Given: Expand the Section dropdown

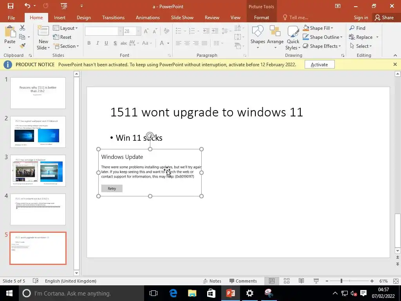Looking at the screenshot, I should (66, 46).
